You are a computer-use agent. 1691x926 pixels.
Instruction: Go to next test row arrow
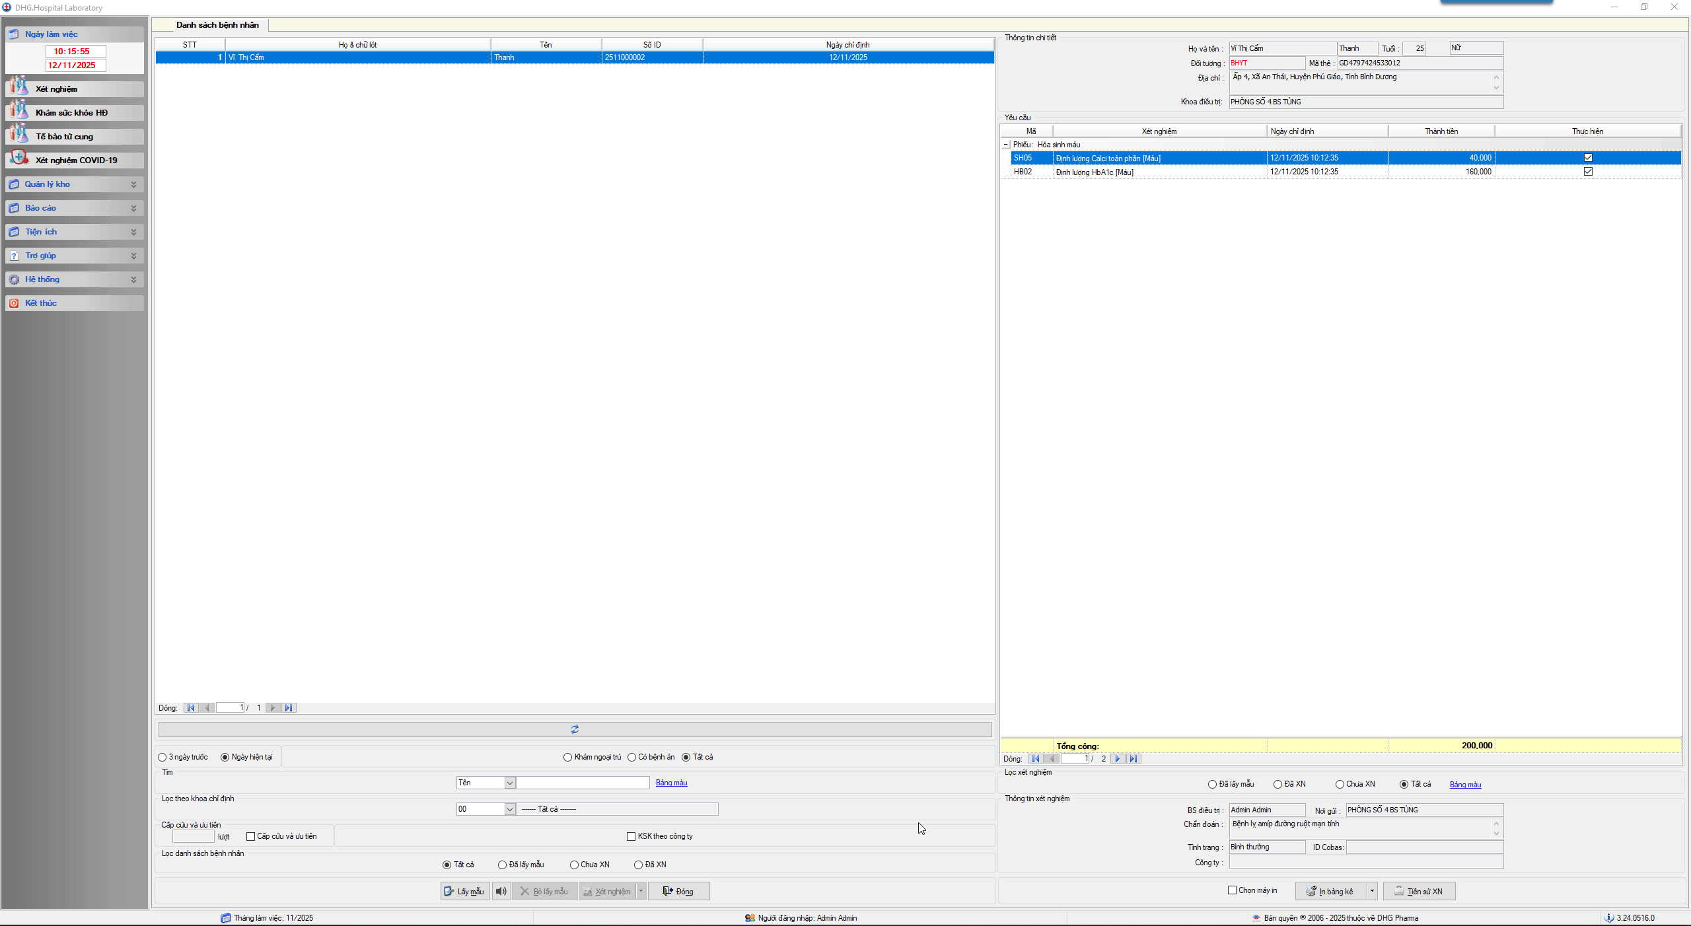(x=1118, y=758)
